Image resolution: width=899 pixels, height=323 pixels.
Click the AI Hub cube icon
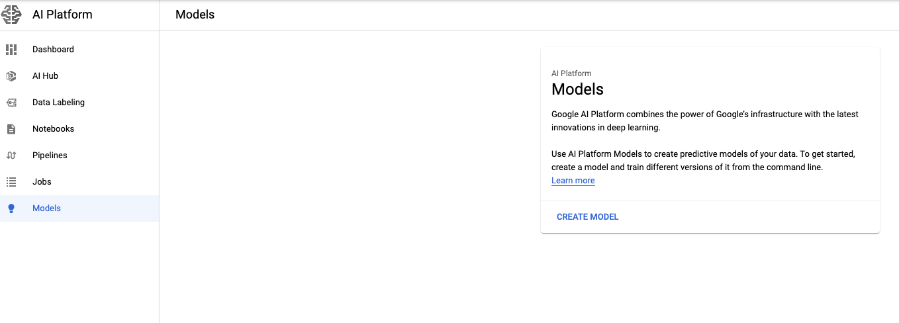(x=11, y=76)
